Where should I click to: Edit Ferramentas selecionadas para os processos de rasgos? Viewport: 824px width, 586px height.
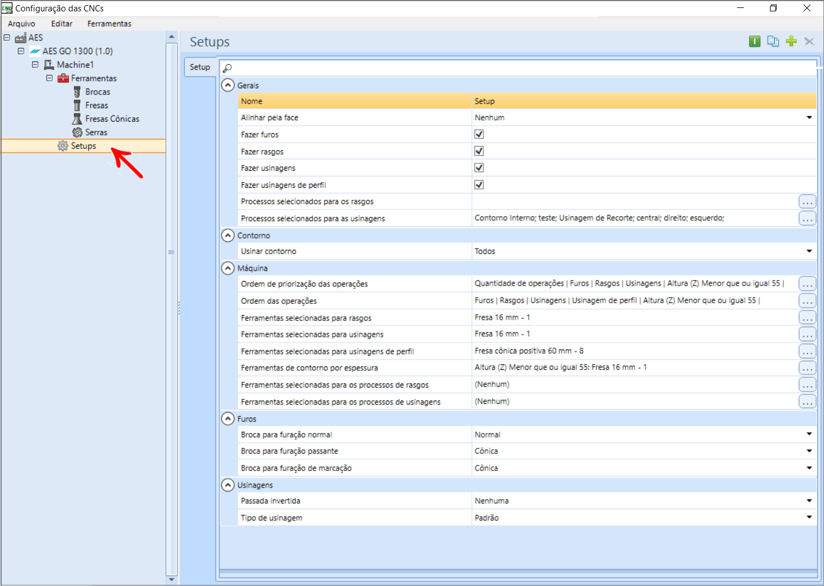tap(807, 385)
